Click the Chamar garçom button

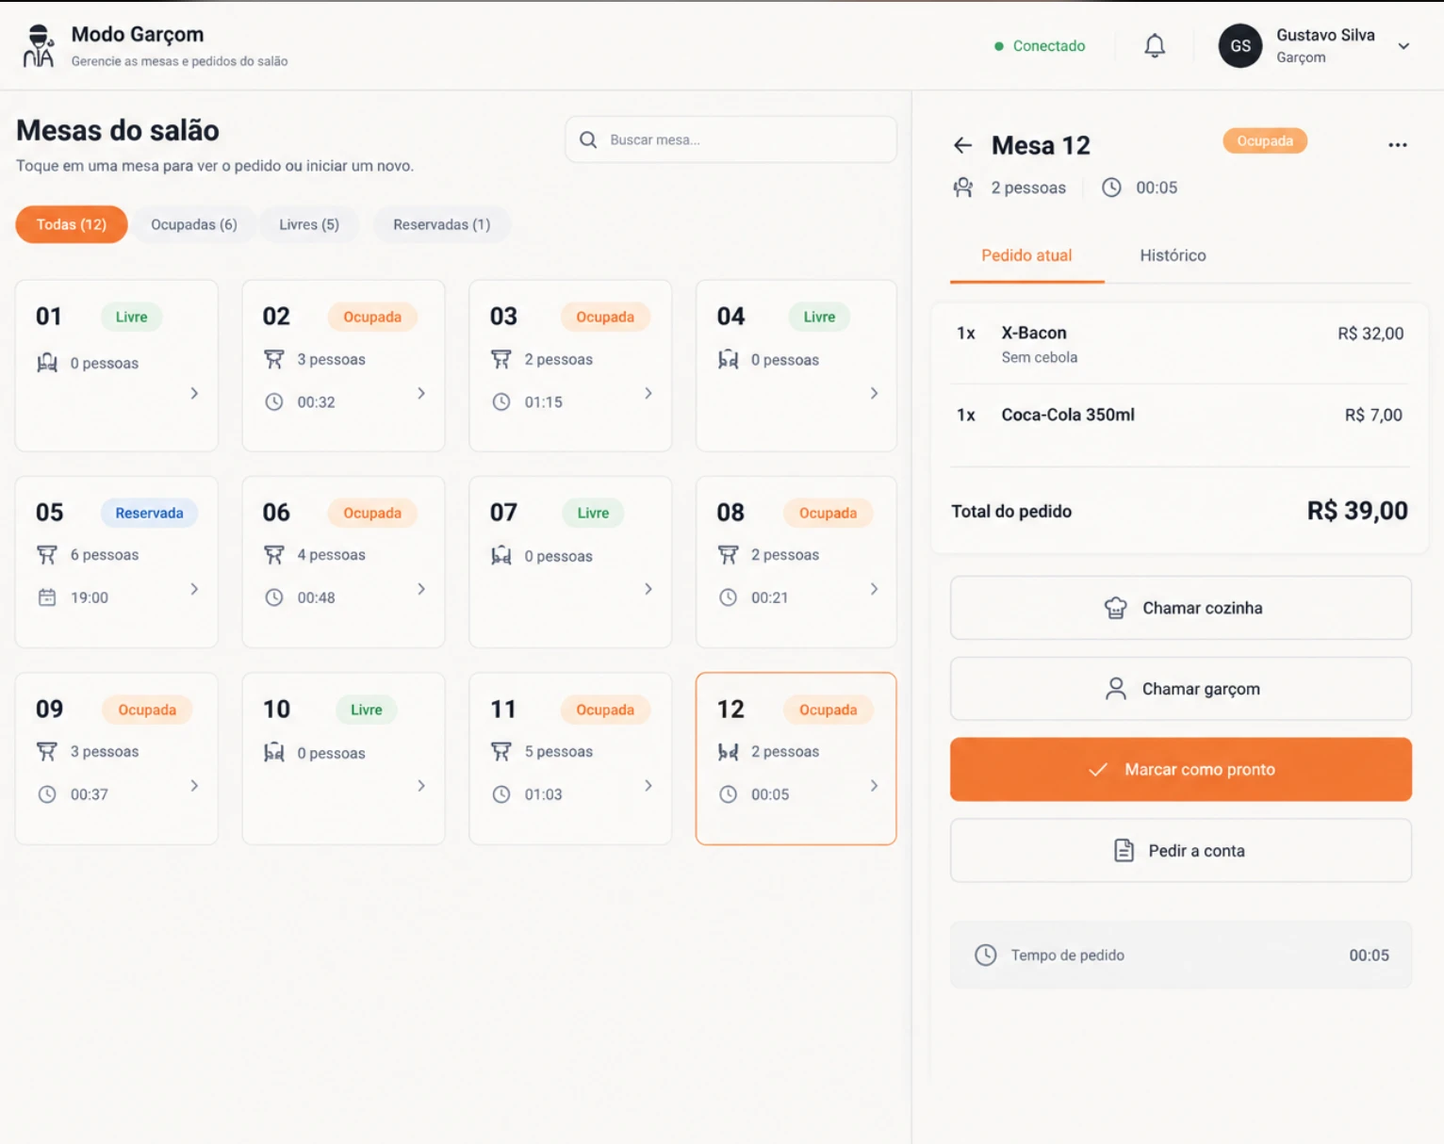[1181, 689]
